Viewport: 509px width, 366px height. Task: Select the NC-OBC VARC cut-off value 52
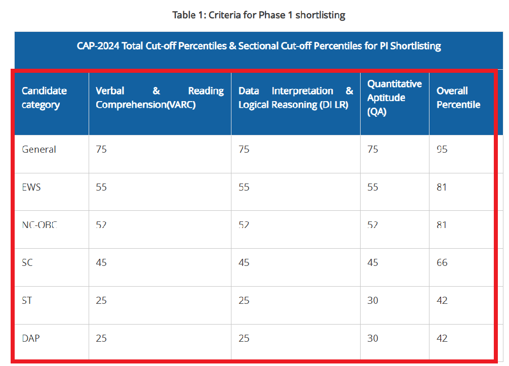(x=101, y=225)
